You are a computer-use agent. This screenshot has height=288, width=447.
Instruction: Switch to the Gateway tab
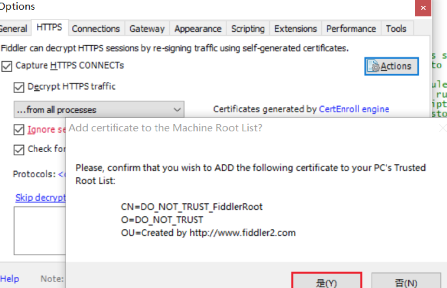[147, 29]
